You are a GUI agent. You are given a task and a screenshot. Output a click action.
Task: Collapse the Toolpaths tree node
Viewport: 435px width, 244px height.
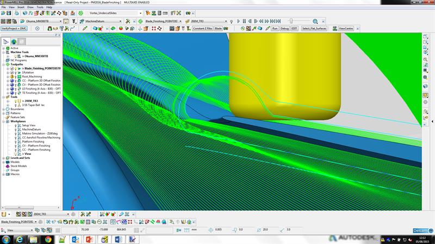(4, 64)
